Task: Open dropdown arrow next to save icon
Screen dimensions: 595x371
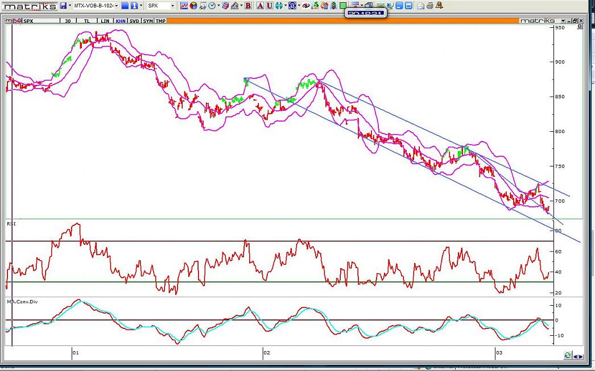Action: (69, 6)
